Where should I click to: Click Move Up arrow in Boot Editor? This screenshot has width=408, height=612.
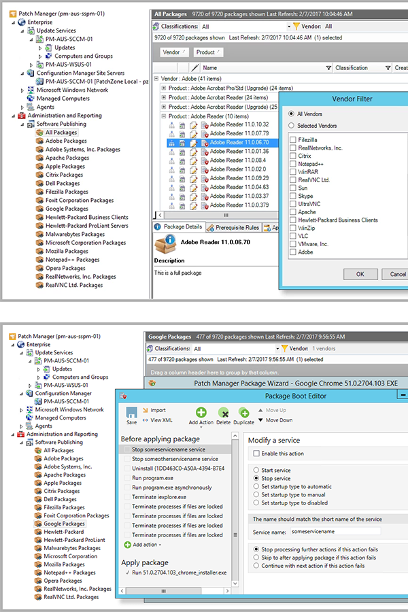pyautogui.click(x=260, y=410)
